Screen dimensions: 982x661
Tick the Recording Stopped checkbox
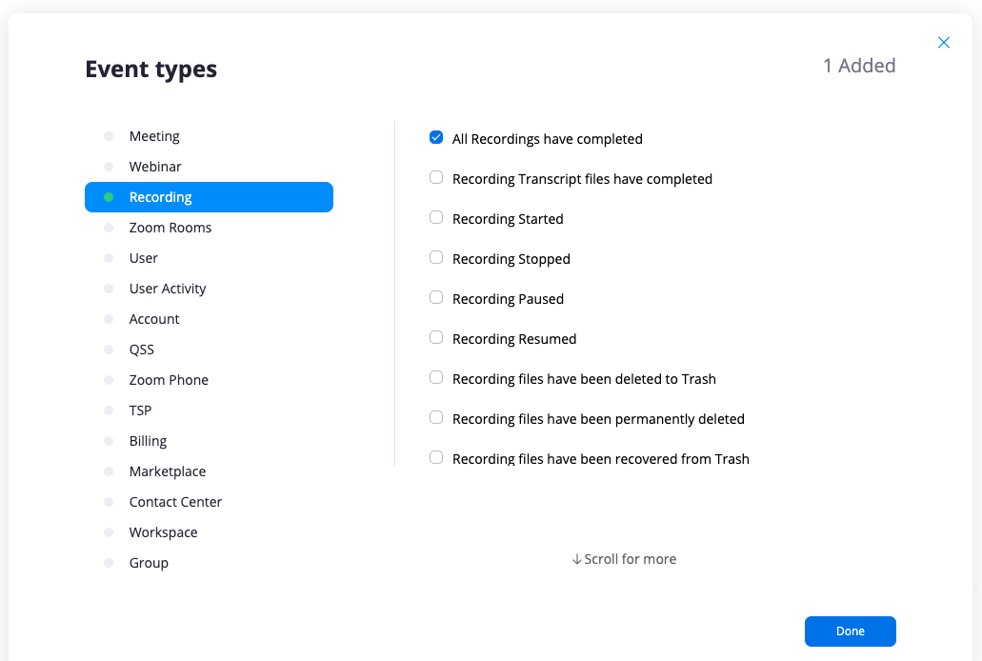click(x=436, y=258)
